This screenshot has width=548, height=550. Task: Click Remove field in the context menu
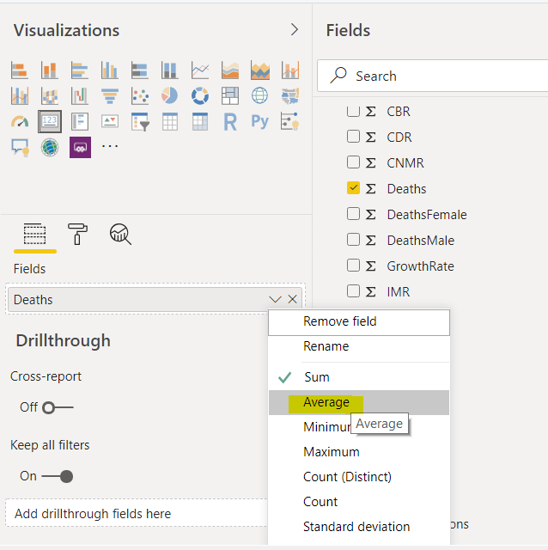pos(340,321)
